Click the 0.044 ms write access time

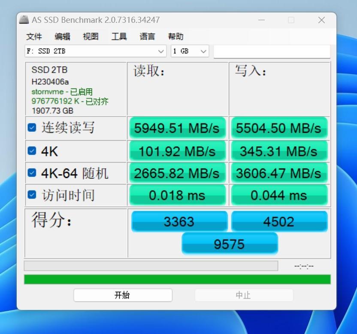click(x=279, y=195)
